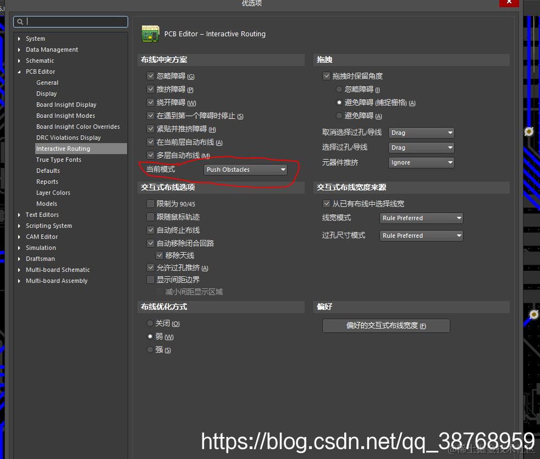Open 取消选择过孔/导线 Drag dropdown

point(421,133)
